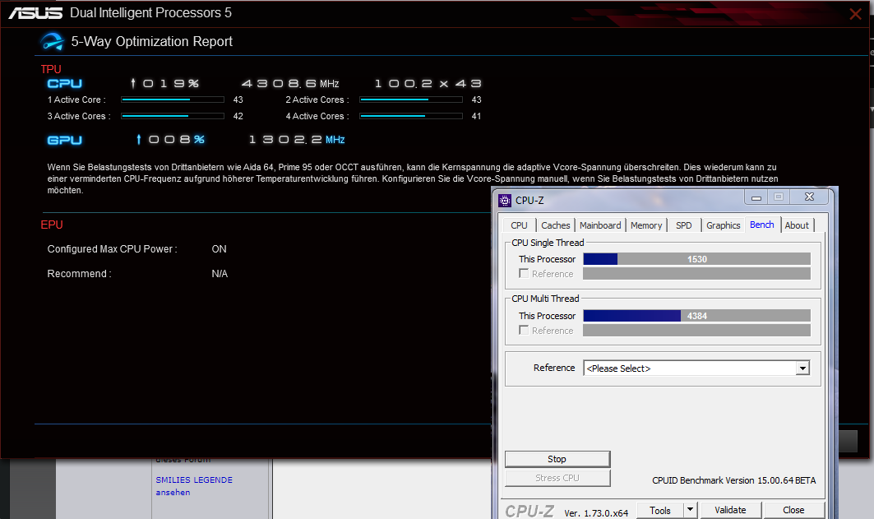Click the TPU section heading

click(51, 69)
